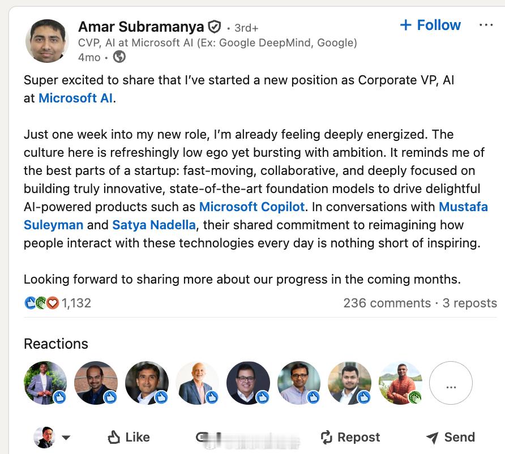Expand the identity switcher dropdown arrow
Viewport: 505px width, 454px height.
(66, 438)
